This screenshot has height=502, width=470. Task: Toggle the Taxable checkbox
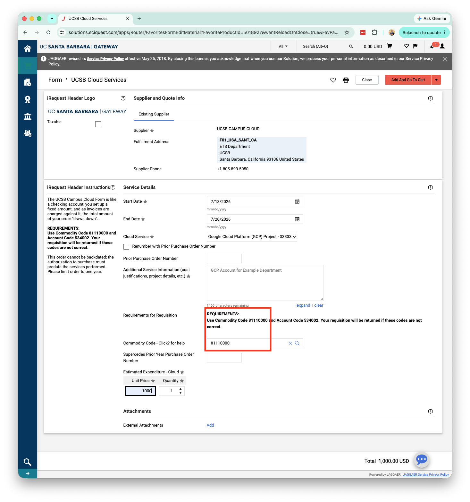click(98, 124)
